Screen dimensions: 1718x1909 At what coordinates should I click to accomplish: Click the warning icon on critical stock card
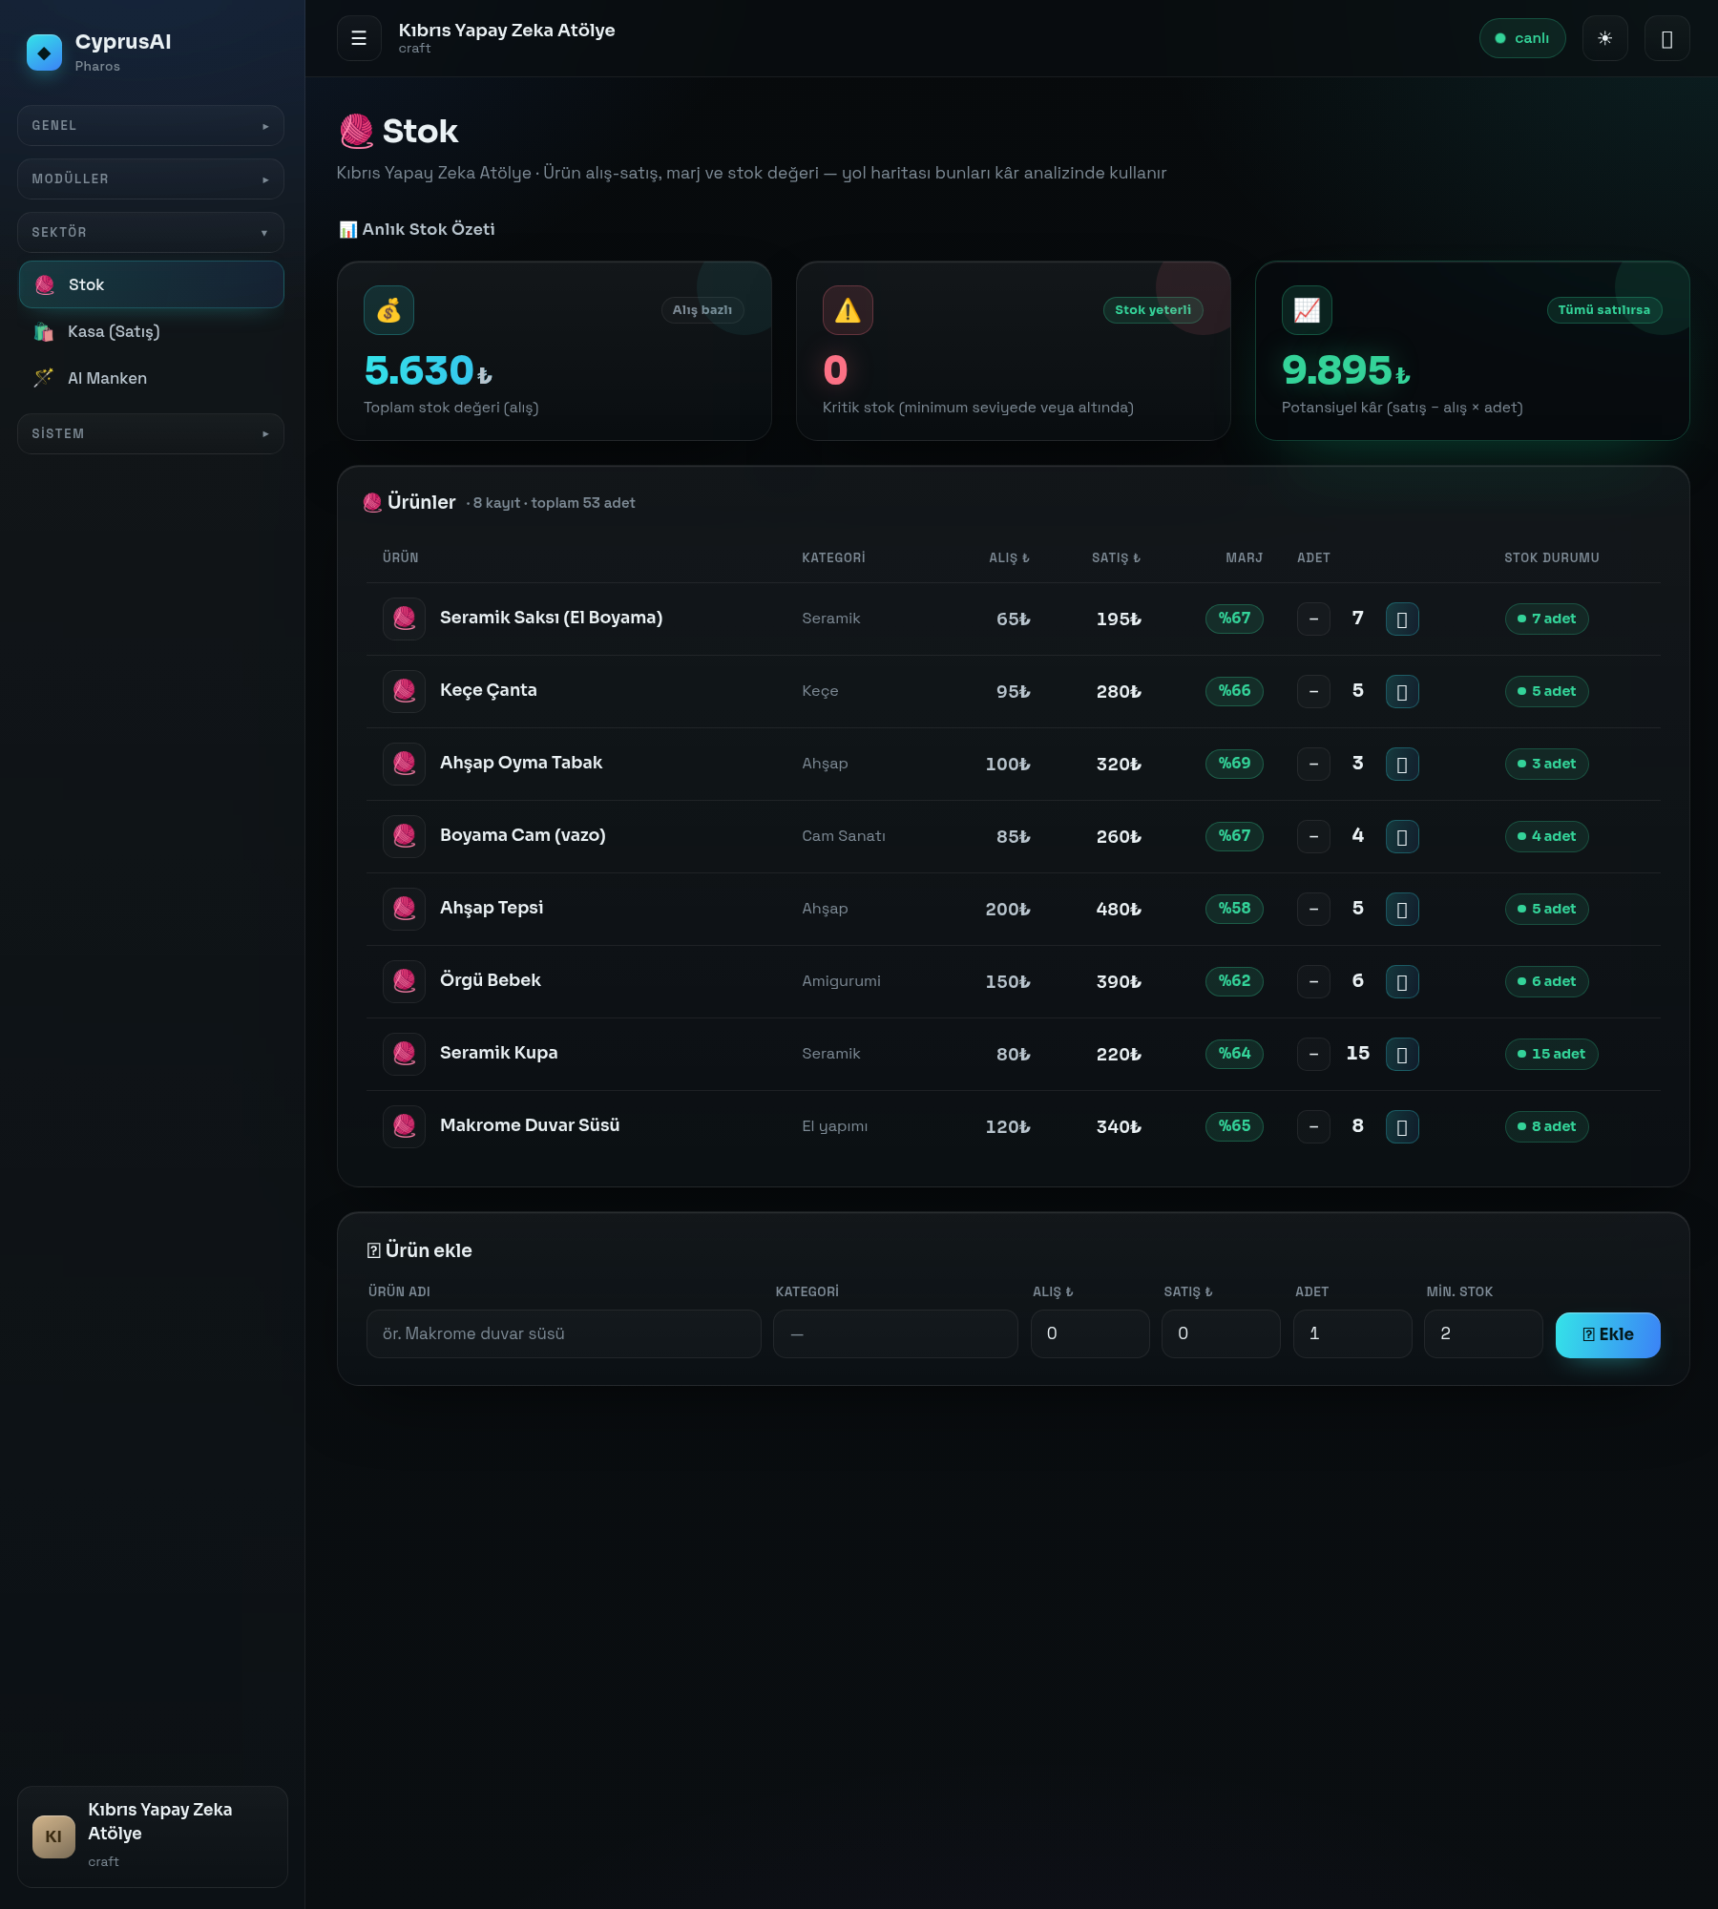848,310
